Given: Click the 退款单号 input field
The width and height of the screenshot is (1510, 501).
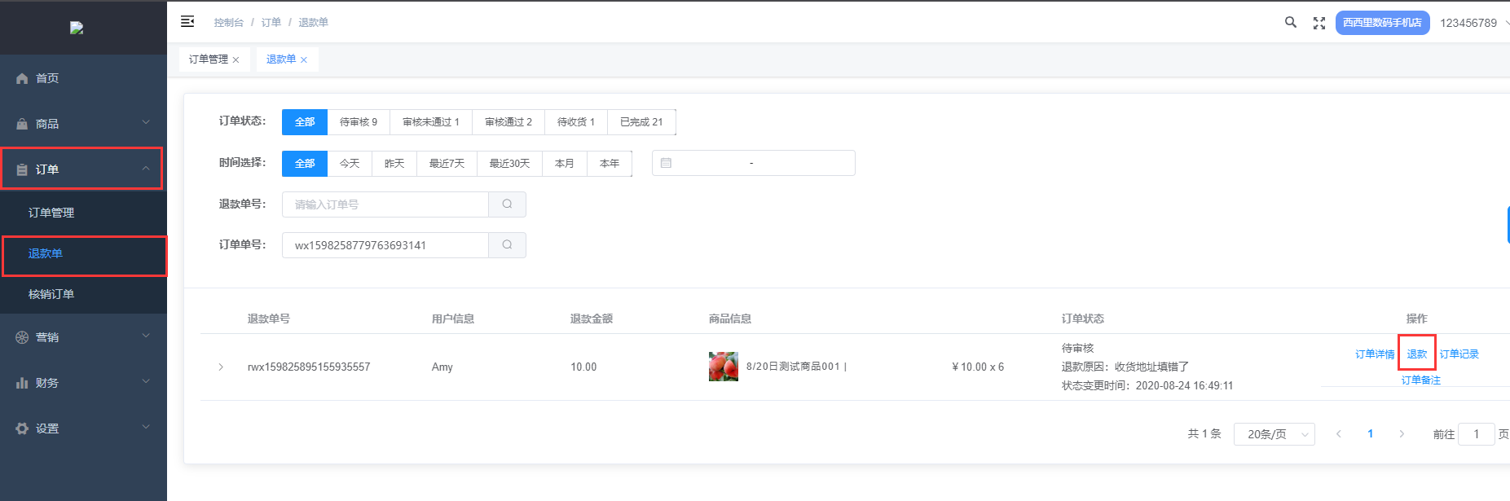Looking at the screenshot, I should (x=385, y=204).
